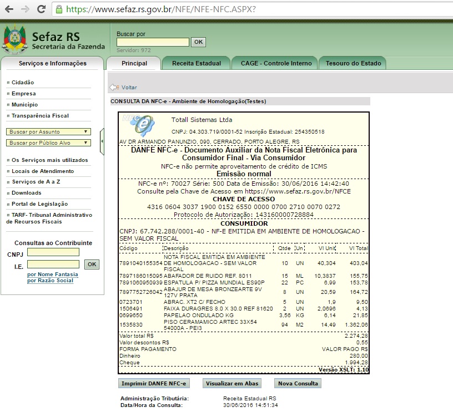
Task: Open the por Nome Fantasia link
Action: tap(53, 274)
